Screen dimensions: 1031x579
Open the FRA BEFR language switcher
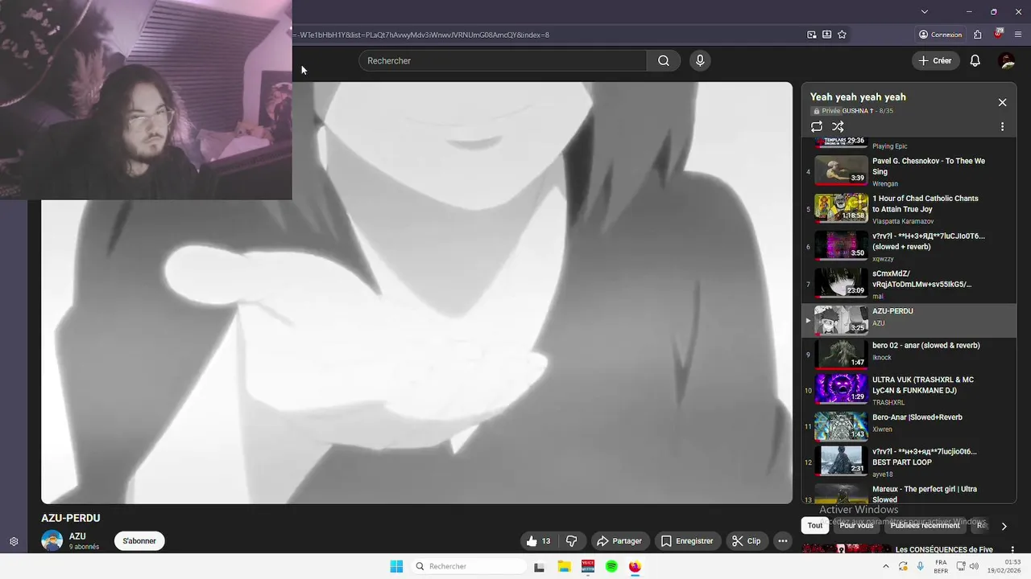tap(941, 566)
